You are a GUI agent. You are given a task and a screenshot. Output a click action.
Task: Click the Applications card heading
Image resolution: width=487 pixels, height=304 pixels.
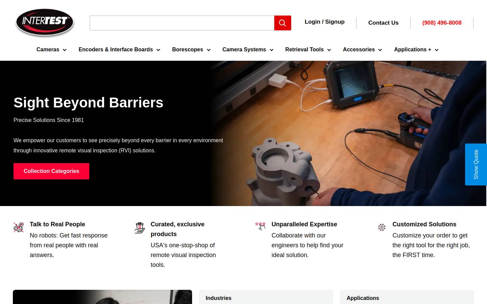click(x=363, y=298)
